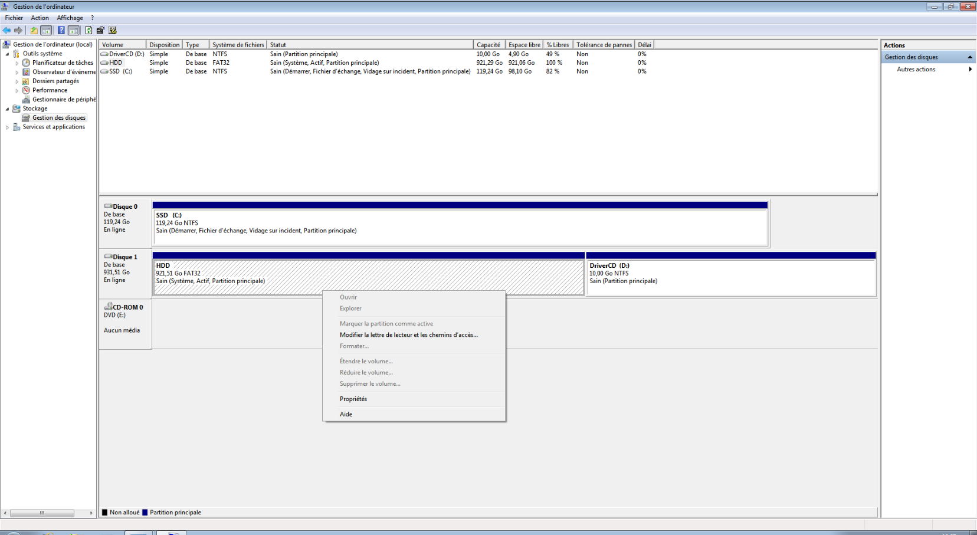Image resolution: width=977 pixels, height=535 pixels.
Task: Collapse the Outils système tree node
Action: pos(7,54)
